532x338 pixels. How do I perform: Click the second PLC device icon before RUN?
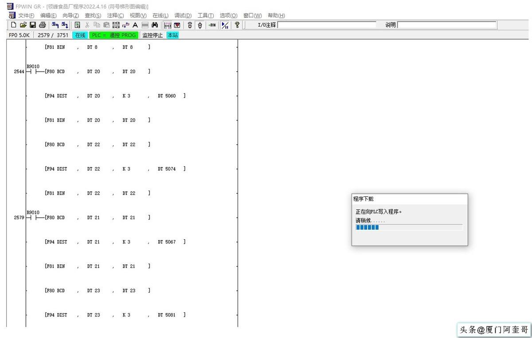pyautogui.click(x=200, y=25)
